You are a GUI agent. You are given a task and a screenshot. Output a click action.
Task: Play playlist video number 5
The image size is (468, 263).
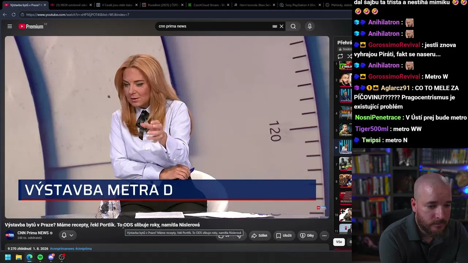click(x=346, y=130)
